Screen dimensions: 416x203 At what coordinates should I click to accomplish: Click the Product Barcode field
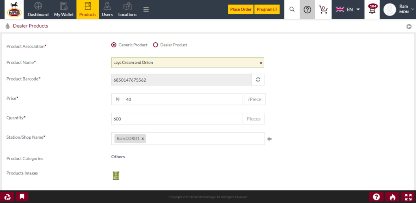(x=182, y=80)
